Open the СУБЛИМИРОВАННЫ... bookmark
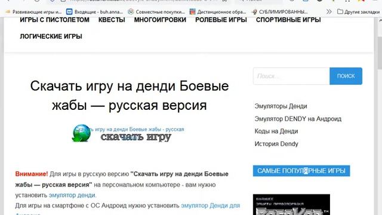Screen dimensions: 382x215 click(x=280, y=12)
